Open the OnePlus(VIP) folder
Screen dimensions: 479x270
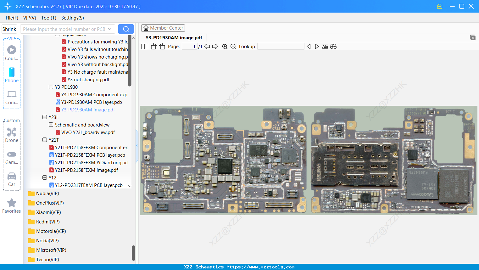46,203
